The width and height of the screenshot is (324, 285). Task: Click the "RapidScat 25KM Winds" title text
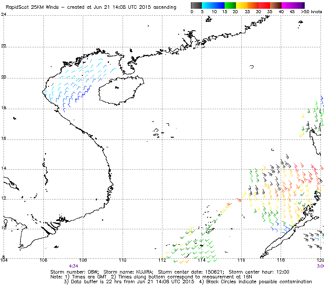tap(32, 7)
